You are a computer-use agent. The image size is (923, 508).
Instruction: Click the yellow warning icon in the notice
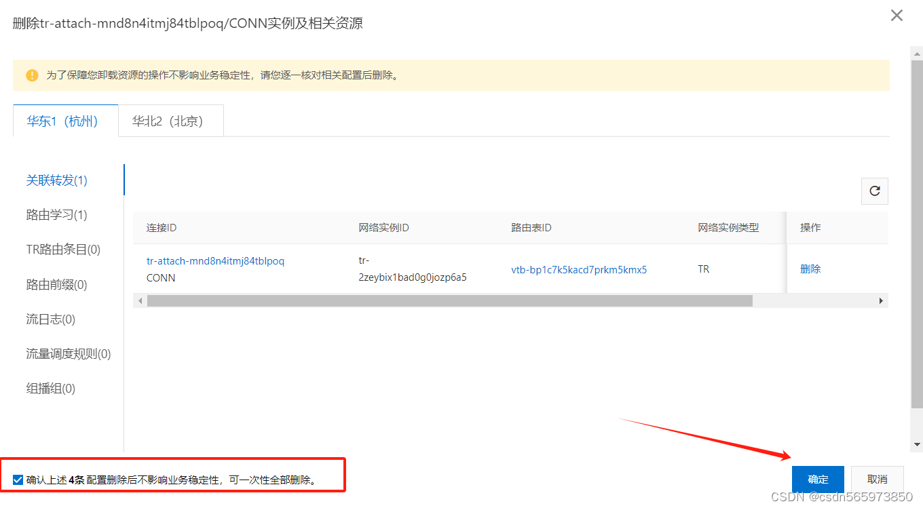coord(32,75)
